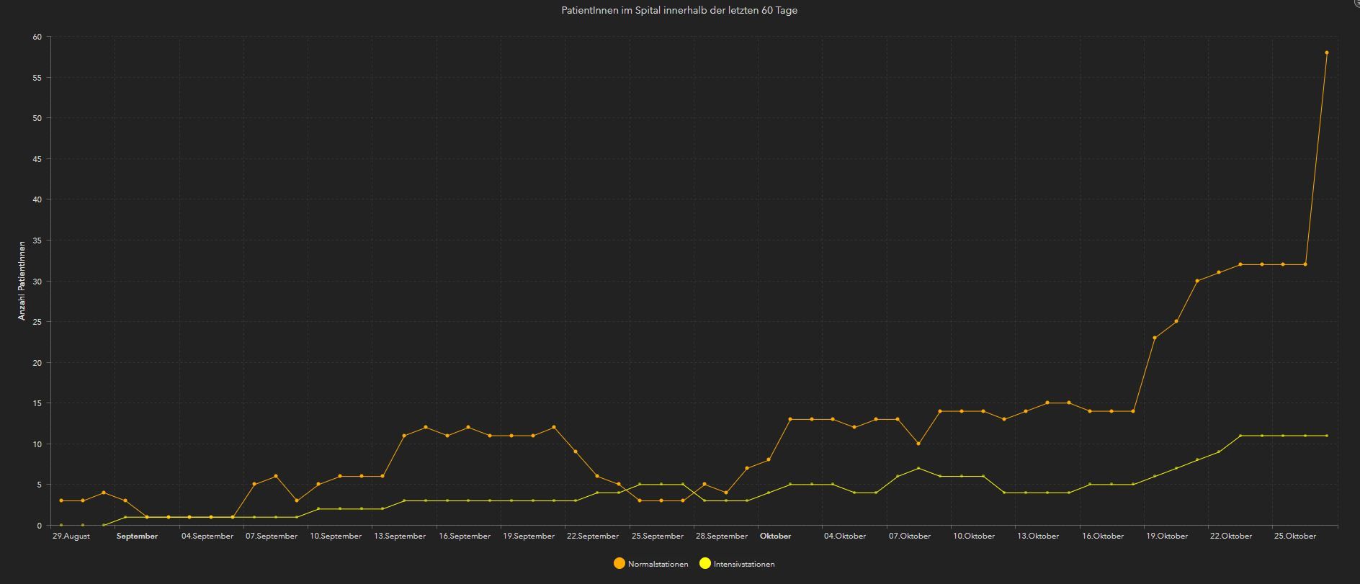Select the highest orange data point at 58
The image size is (1360, 584).
pos(1326,53)
